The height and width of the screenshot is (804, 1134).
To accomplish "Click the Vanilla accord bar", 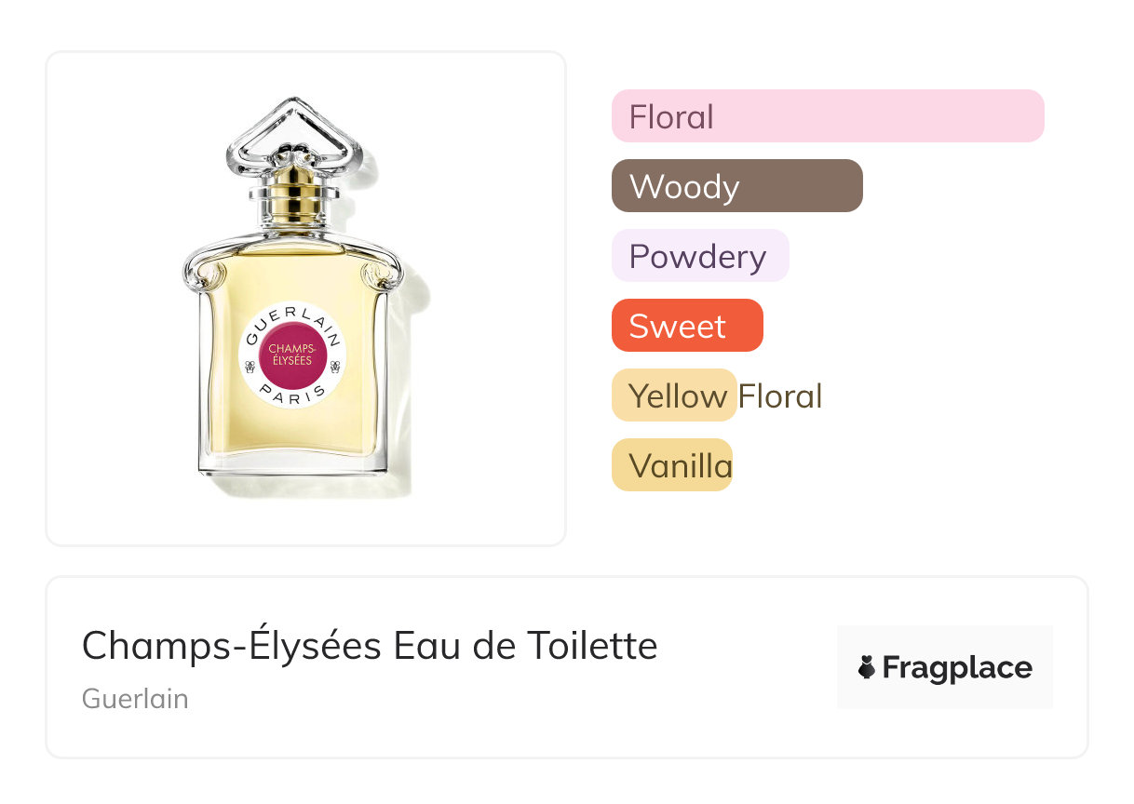I will [x=671, y=465].
